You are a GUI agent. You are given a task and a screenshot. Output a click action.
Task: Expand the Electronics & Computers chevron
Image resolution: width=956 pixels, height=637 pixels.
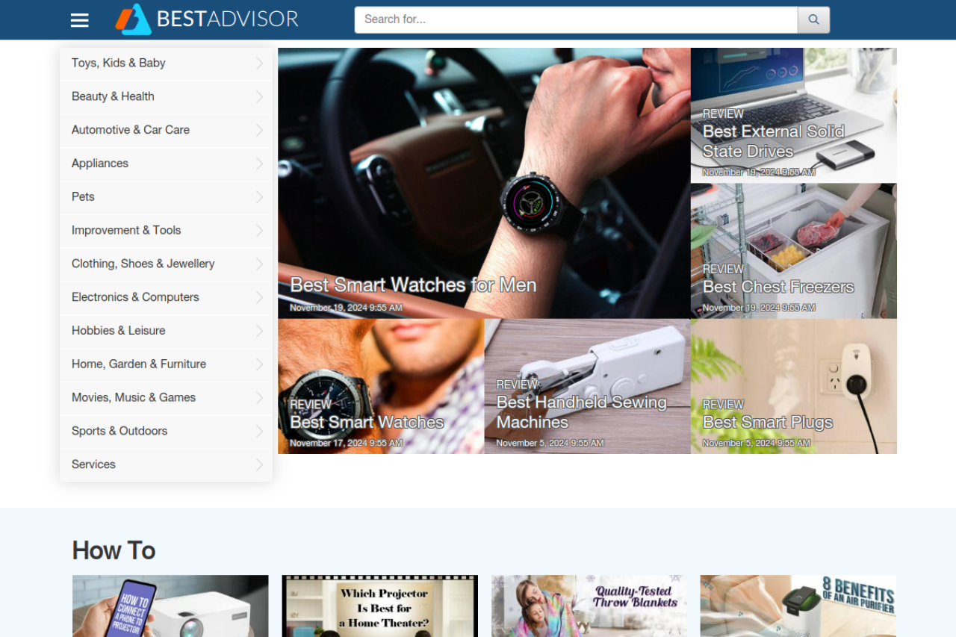[259, 297]
